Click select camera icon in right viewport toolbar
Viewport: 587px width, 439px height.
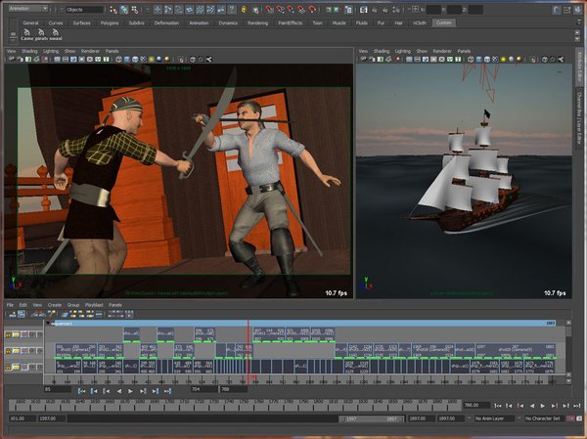pyautogui.click(x=364, y=59)
